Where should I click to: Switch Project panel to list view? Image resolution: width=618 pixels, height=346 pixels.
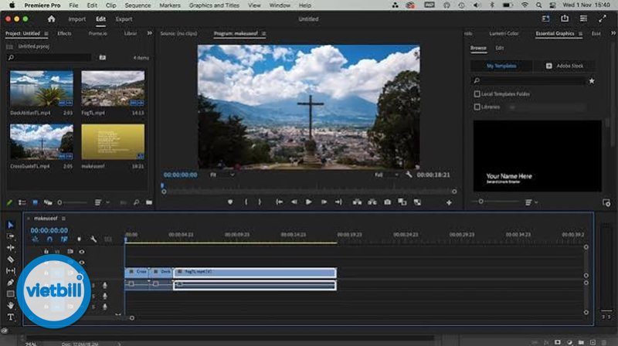pos(22,202)
